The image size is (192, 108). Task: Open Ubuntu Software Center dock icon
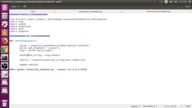4,33
